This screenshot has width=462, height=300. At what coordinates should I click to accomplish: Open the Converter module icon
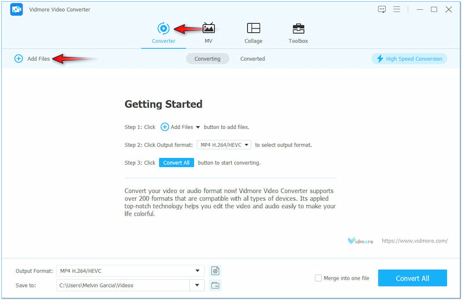[163, 28]
